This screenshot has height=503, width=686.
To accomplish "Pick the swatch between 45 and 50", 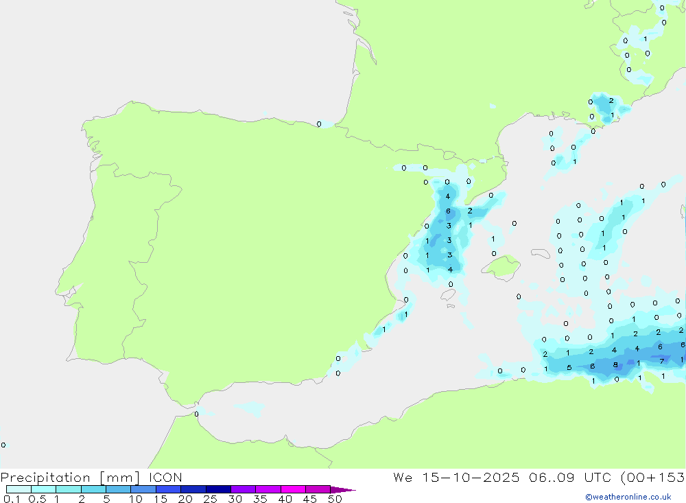I will [x=318, y=489].
